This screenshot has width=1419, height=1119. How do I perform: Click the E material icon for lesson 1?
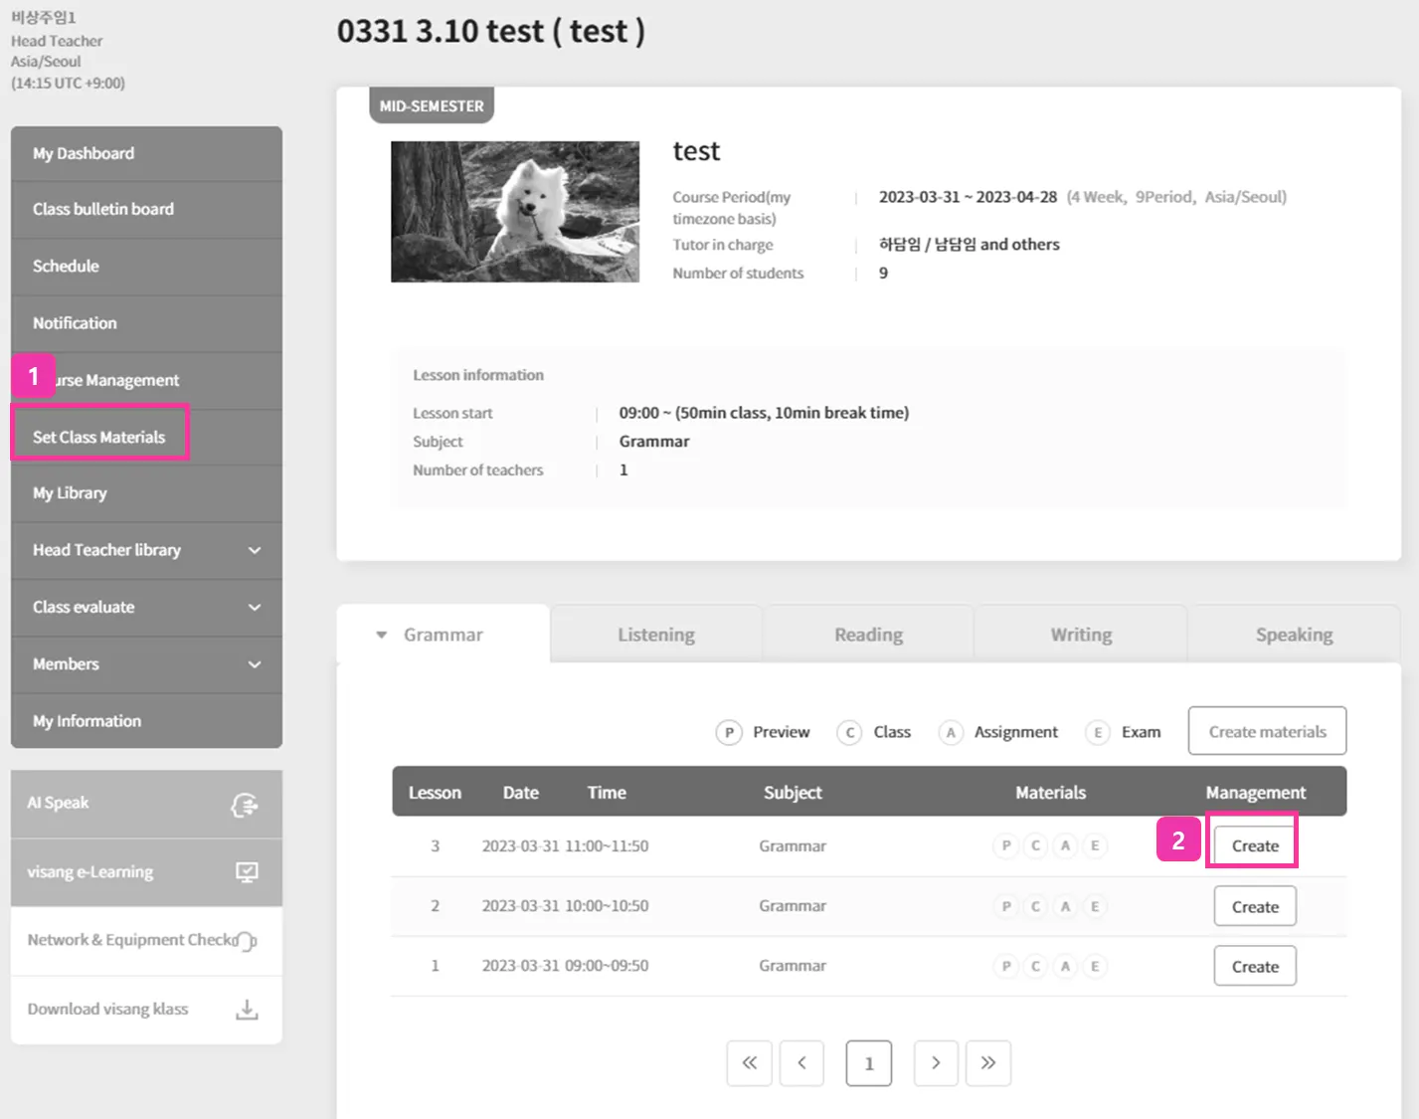[x=1095, y=966]
